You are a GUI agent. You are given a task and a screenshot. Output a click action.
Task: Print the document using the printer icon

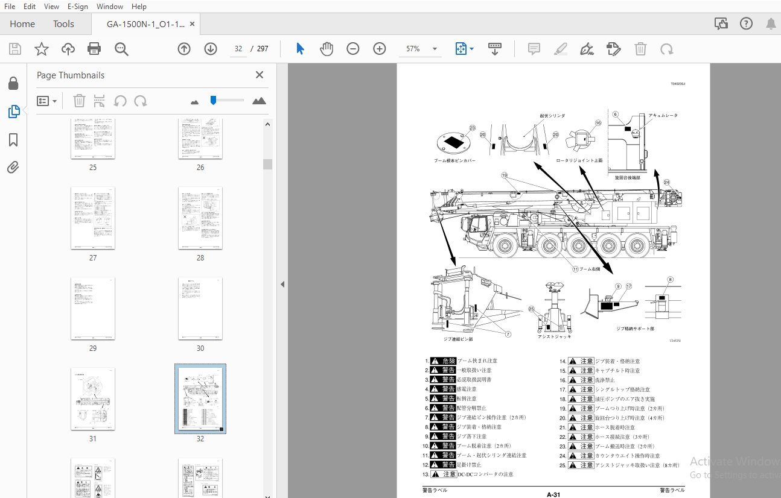tap(94, 49)
